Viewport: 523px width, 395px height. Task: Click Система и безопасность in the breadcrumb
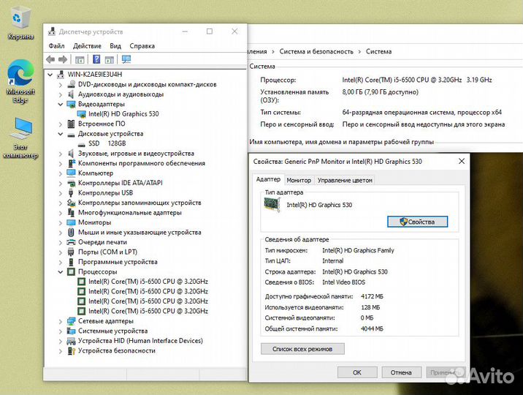(316, 51)
